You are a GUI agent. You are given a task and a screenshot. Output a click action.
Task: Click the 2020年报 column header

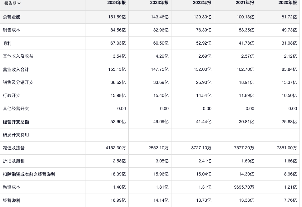[288, 3]
